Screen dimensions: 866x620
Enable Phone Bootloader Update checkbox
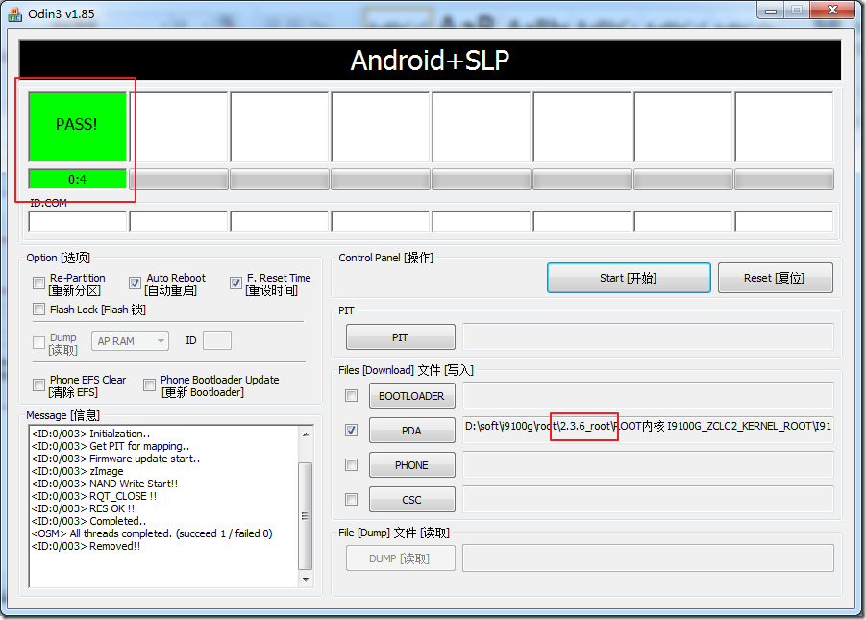(149, 384)
